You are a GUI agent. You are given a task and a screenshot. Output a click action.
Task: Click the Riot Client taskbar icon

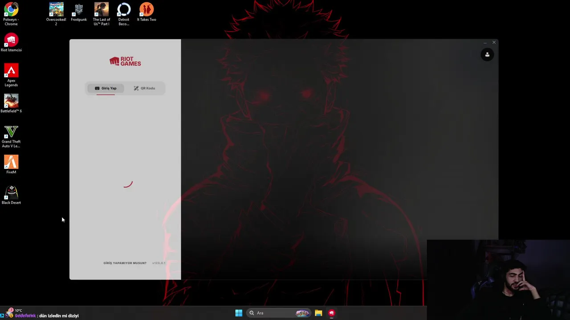coord(331,313)
